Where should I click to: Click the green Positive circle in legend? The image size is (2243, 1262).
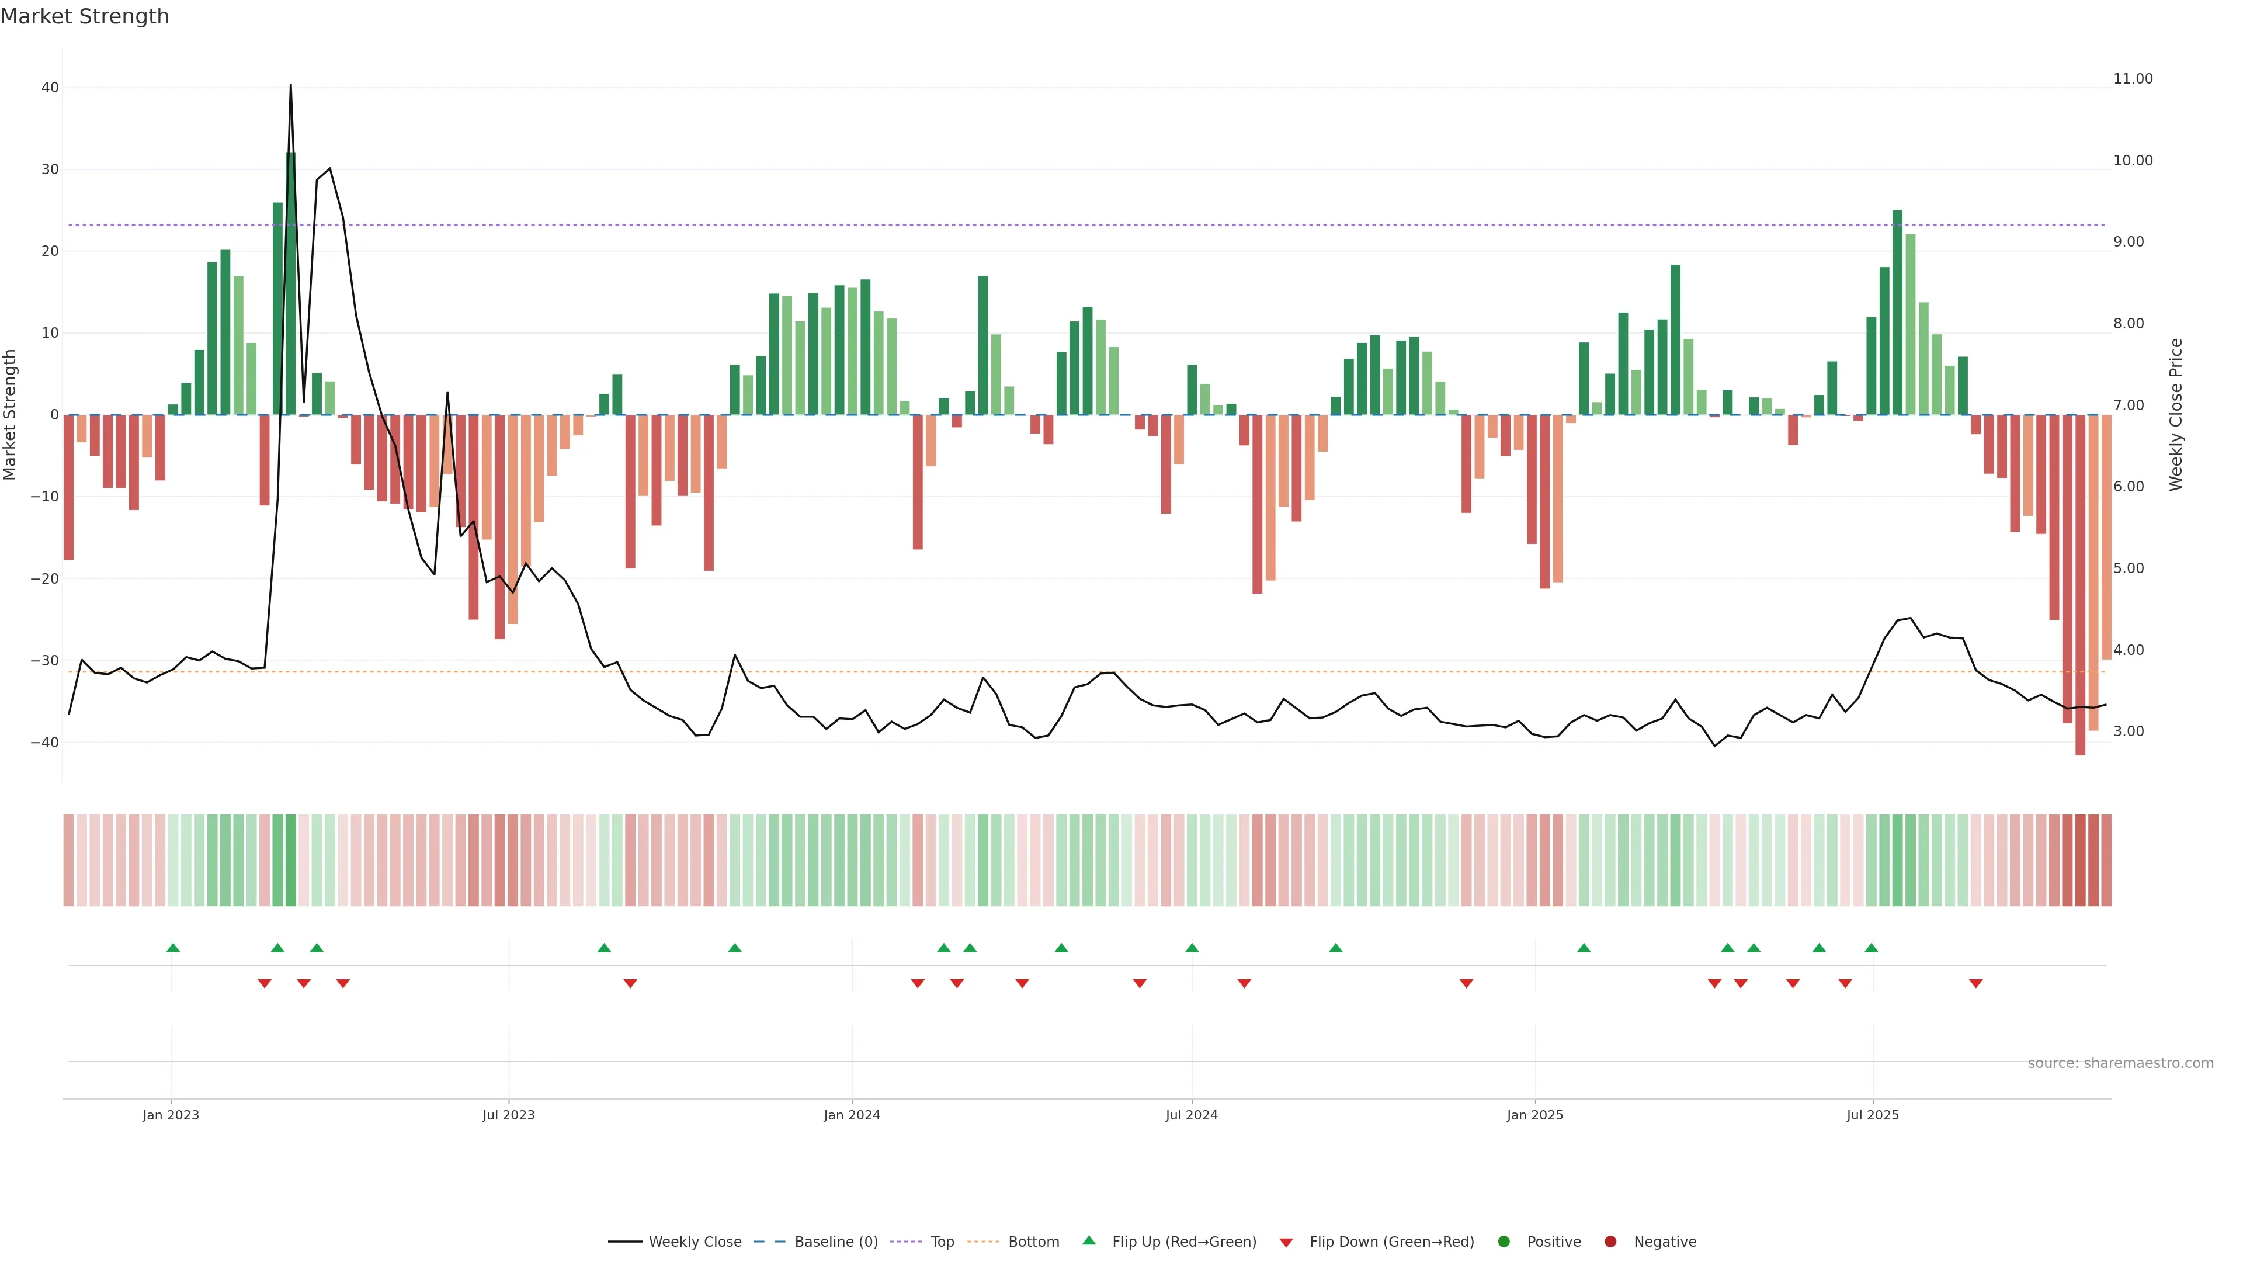pyautogui.click(x=1504, y=1242)
